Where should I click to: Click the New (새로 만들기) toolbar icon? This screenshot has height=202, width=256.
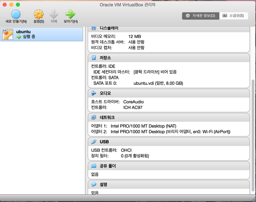coord(16,14)
